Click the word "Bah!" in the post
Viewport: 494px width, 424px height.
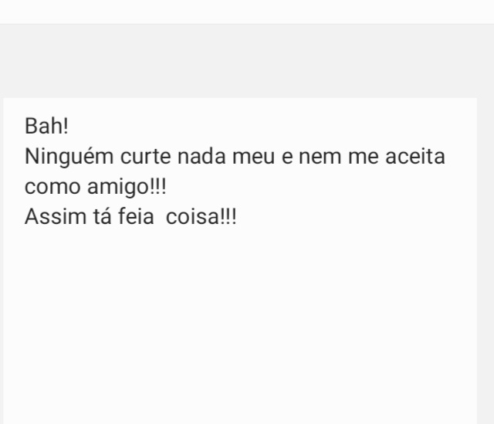point(46,126)
